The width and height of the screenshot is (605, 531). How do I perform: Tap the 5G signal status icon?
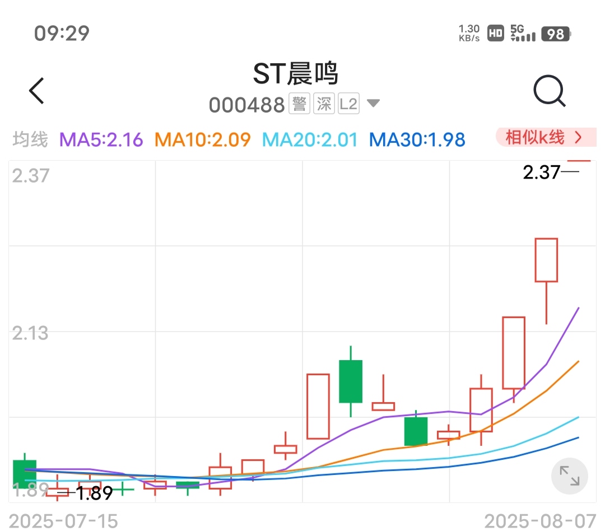click(x=523, y=33)
